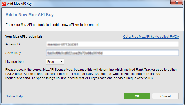Click the blurred text inside the Secret Key field
Screen dimensions: 185x105
[75, 53]
